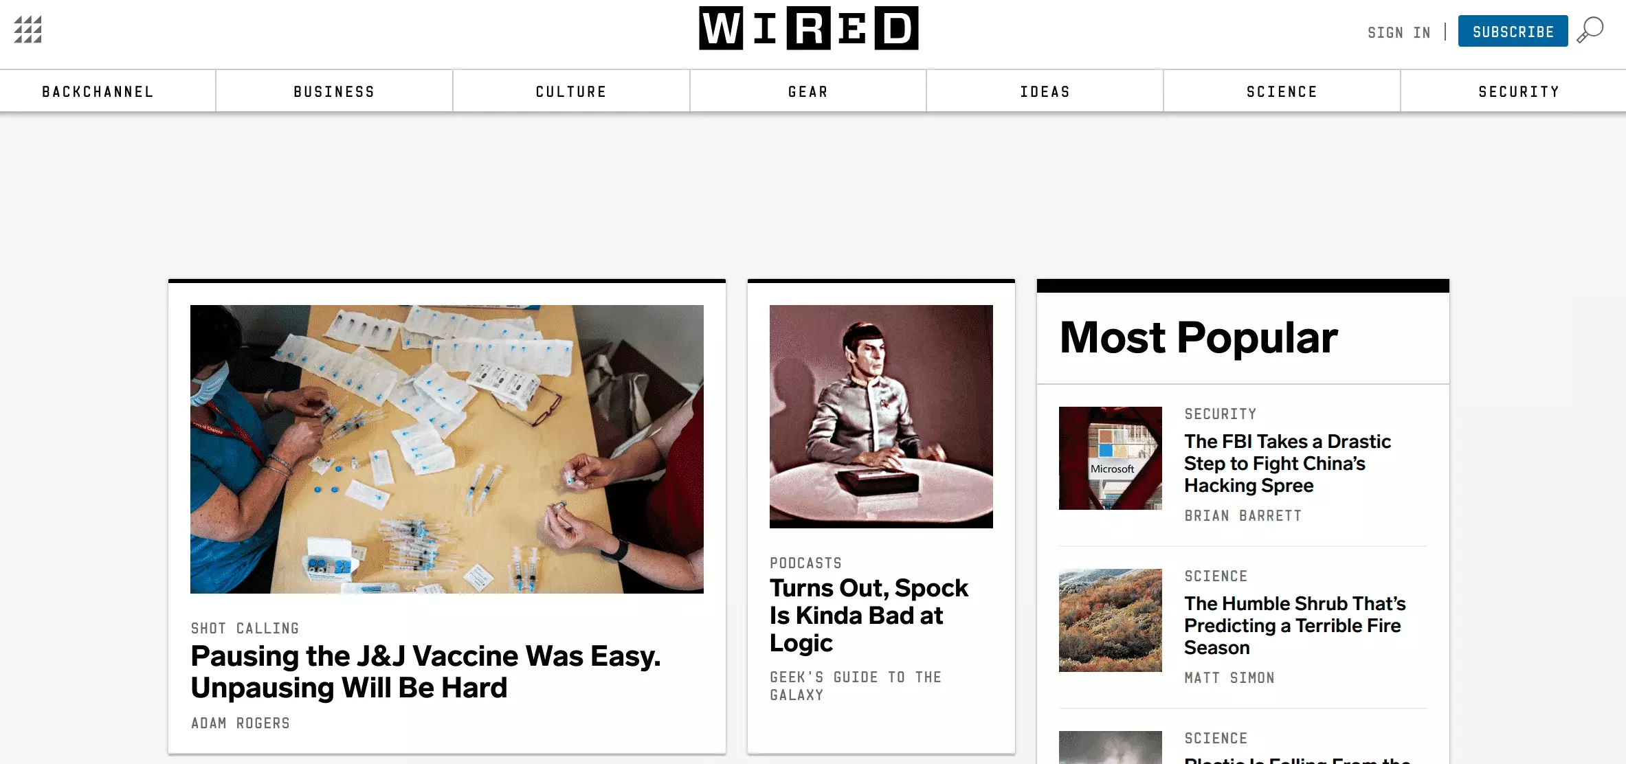
Task: Select Gear in navigation bar
Action: click(x=808, y=91)
